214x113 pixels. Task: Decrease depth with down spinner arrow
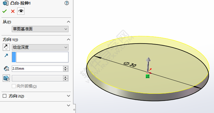[66, 70]
